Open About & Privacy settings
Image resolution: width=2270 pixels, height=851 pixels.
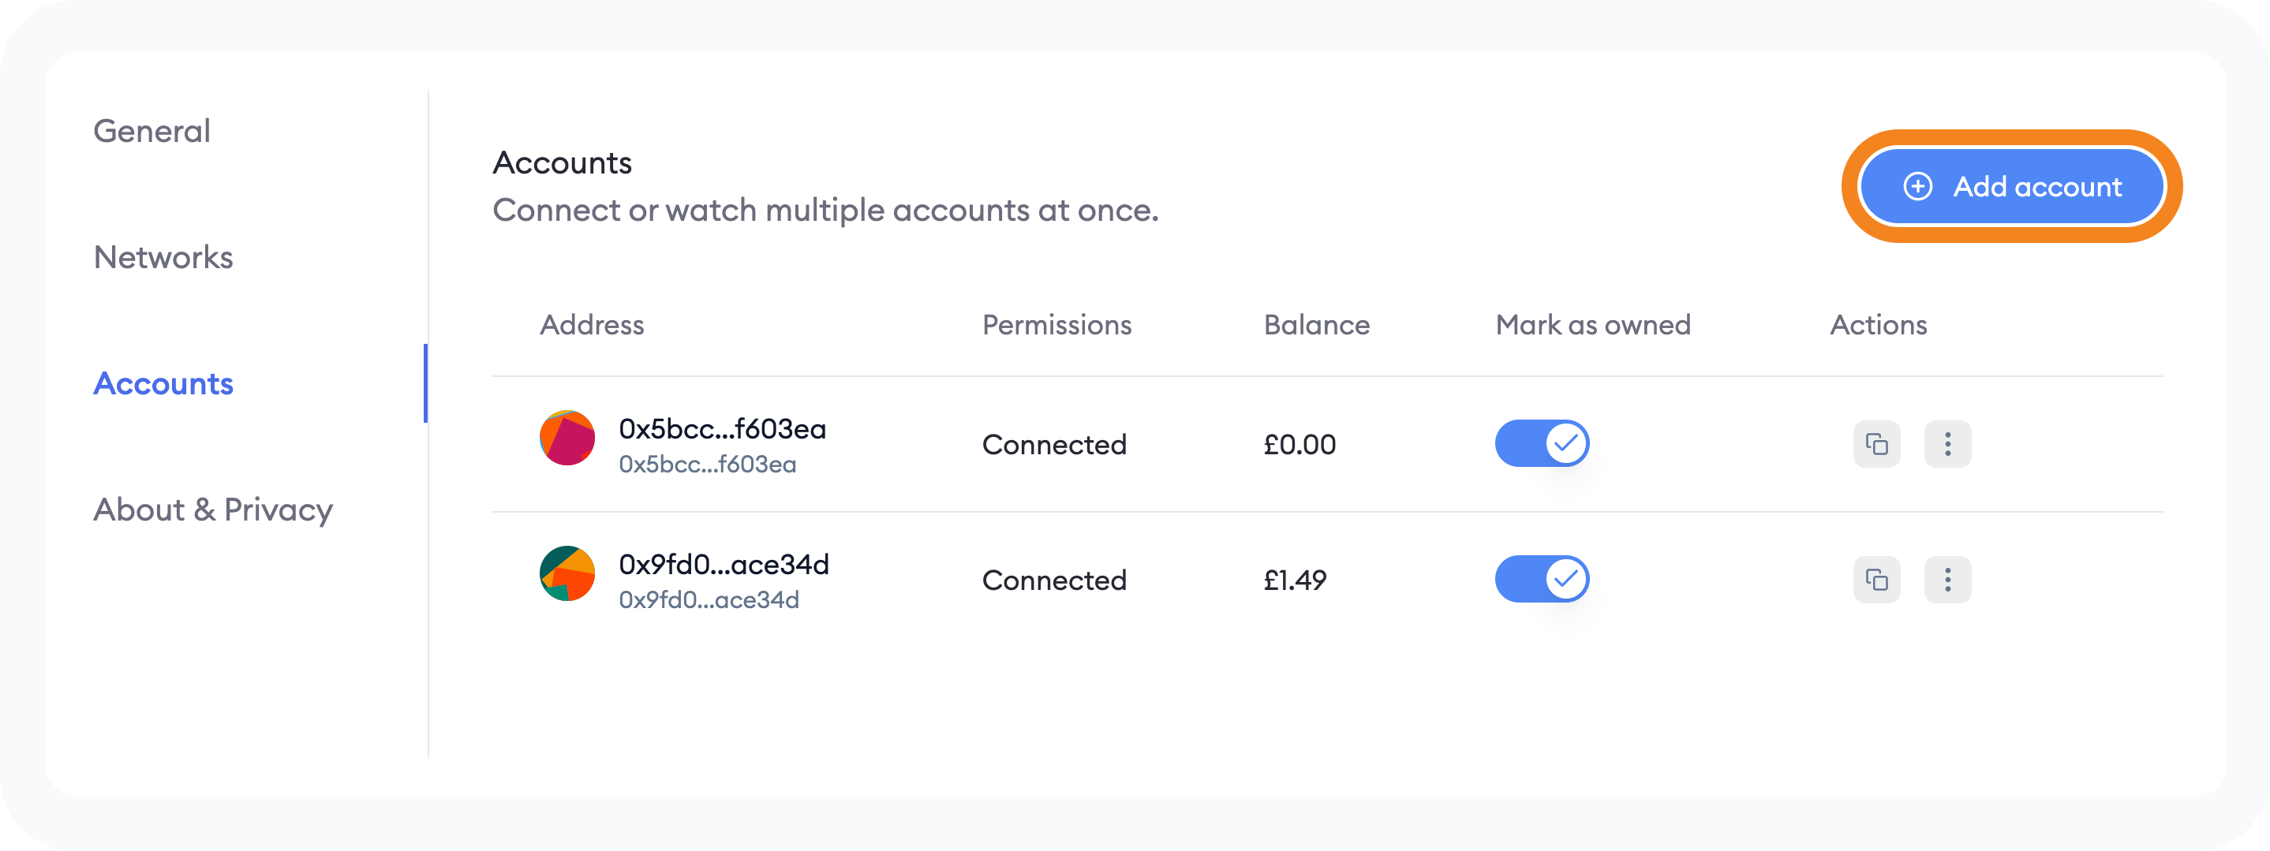point(213,509)
